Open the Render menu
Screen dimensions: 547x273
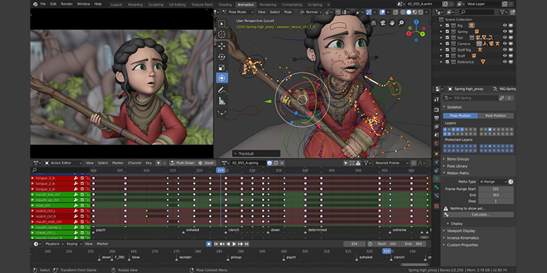(x=66, y=4)
